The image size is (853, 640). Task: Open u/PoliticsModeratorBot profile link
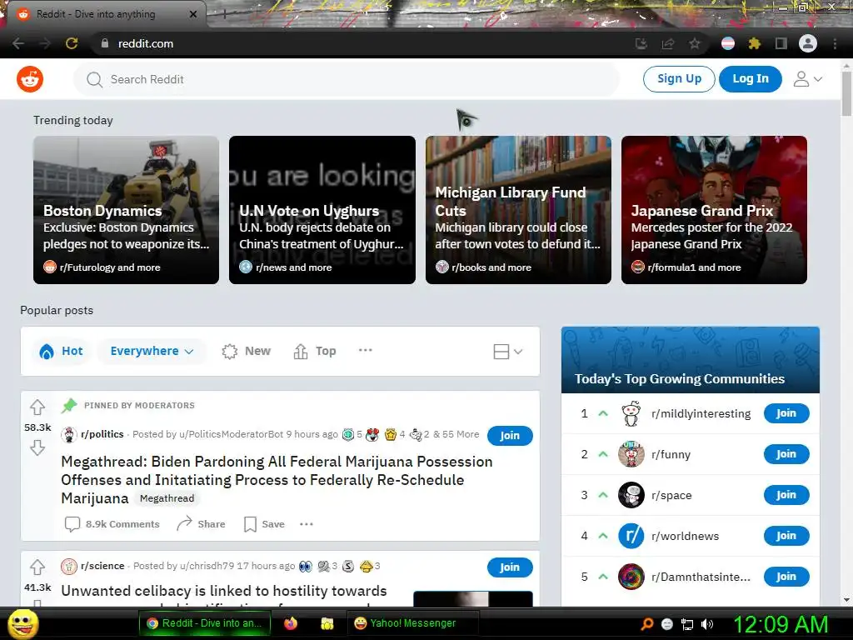tap(232, 434)
